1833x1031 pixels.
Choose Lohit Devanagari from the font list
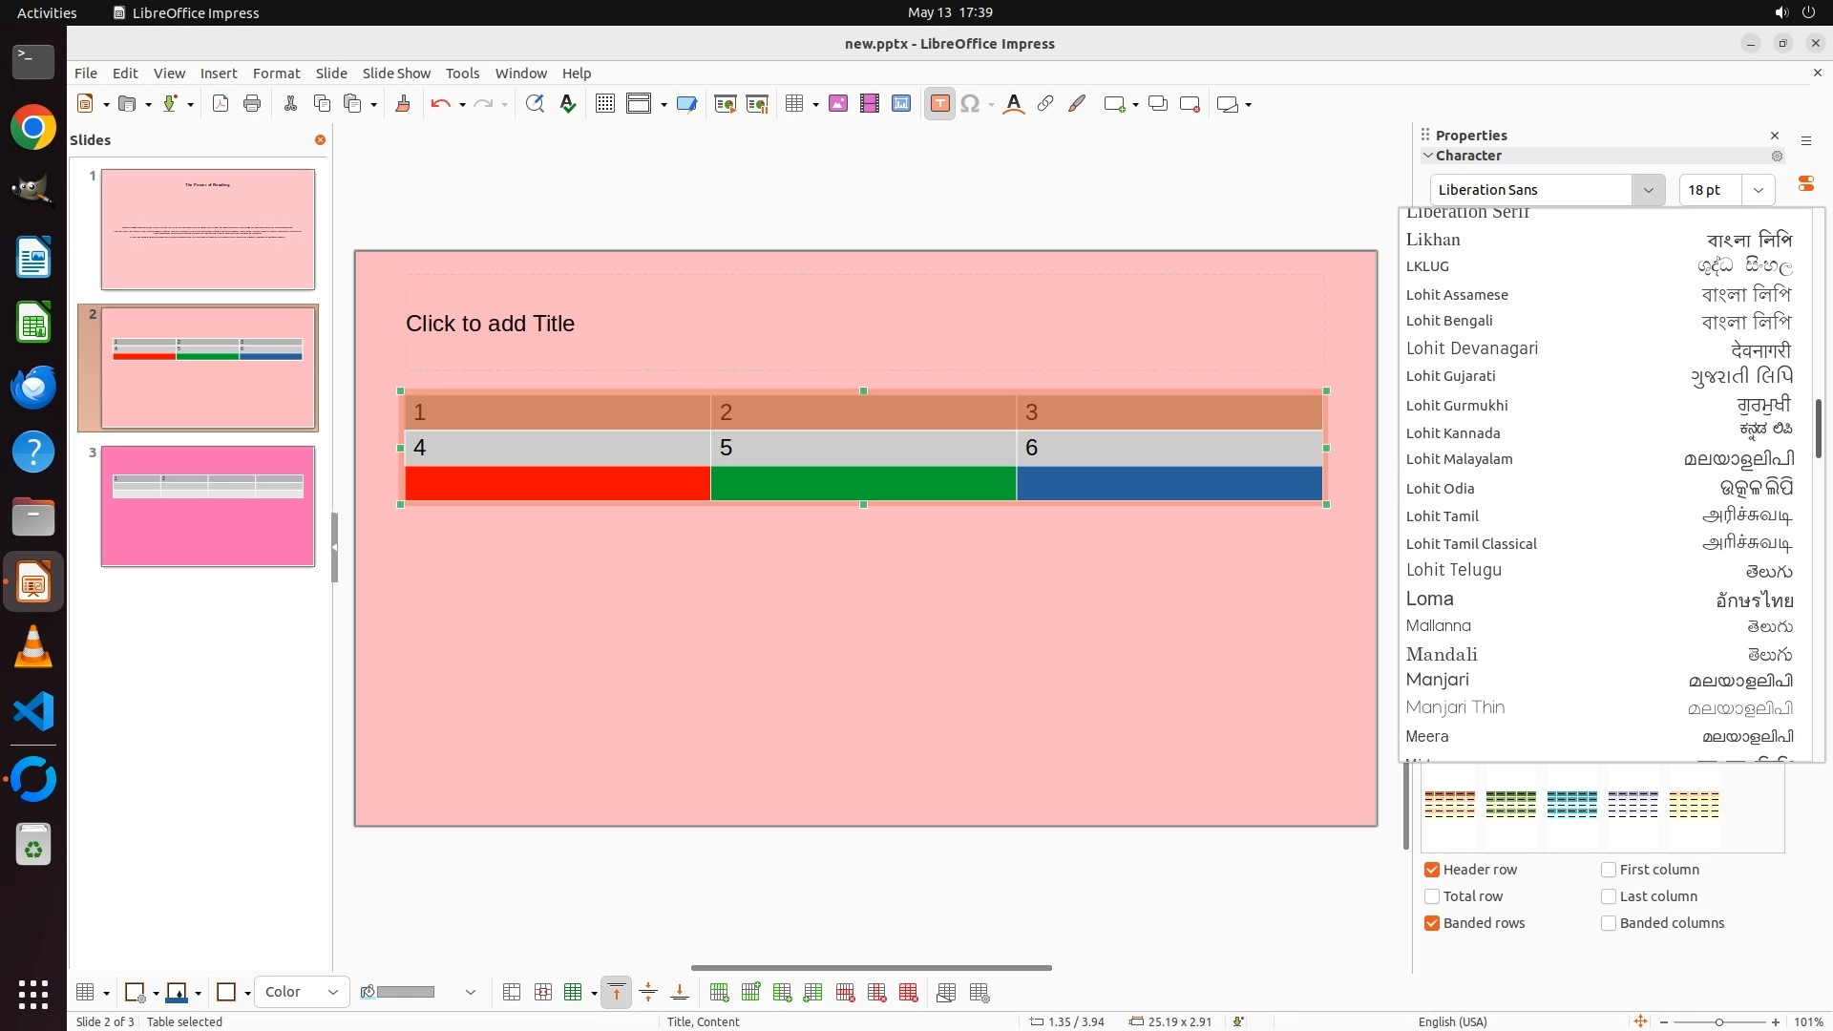[1471, 348]
